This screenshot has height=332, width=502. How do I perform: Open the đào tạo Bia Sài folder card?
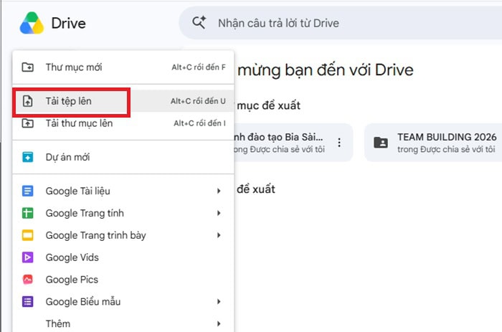293,143
